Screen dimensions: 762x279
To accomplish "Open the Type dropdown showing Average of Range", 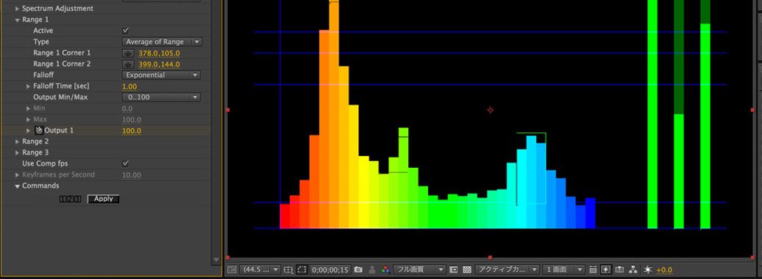I will pyautogui.click(x=162, y=42).
